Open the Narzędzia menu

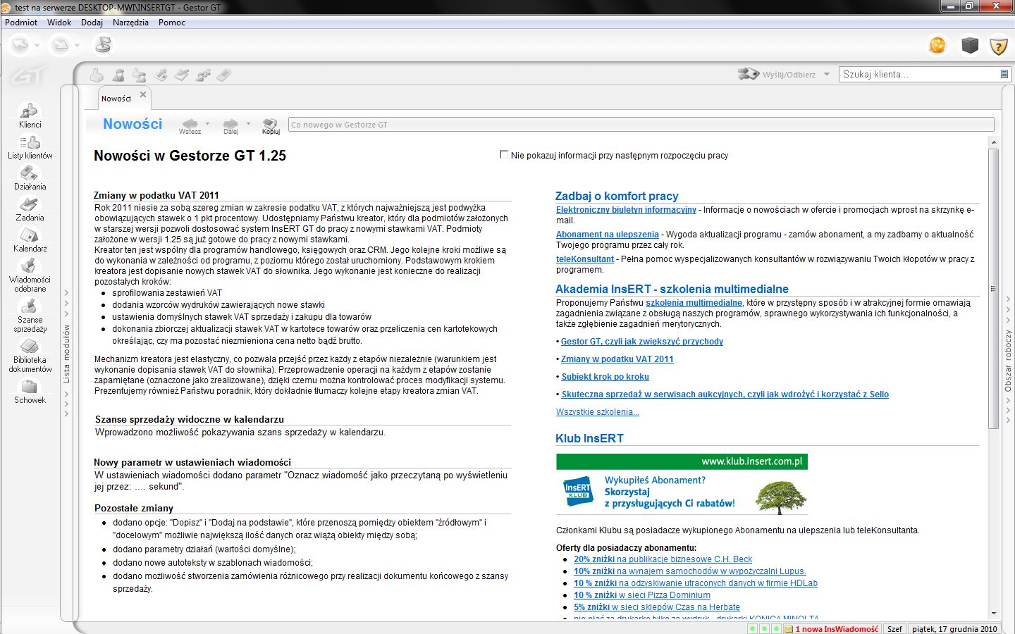(130, 23)
